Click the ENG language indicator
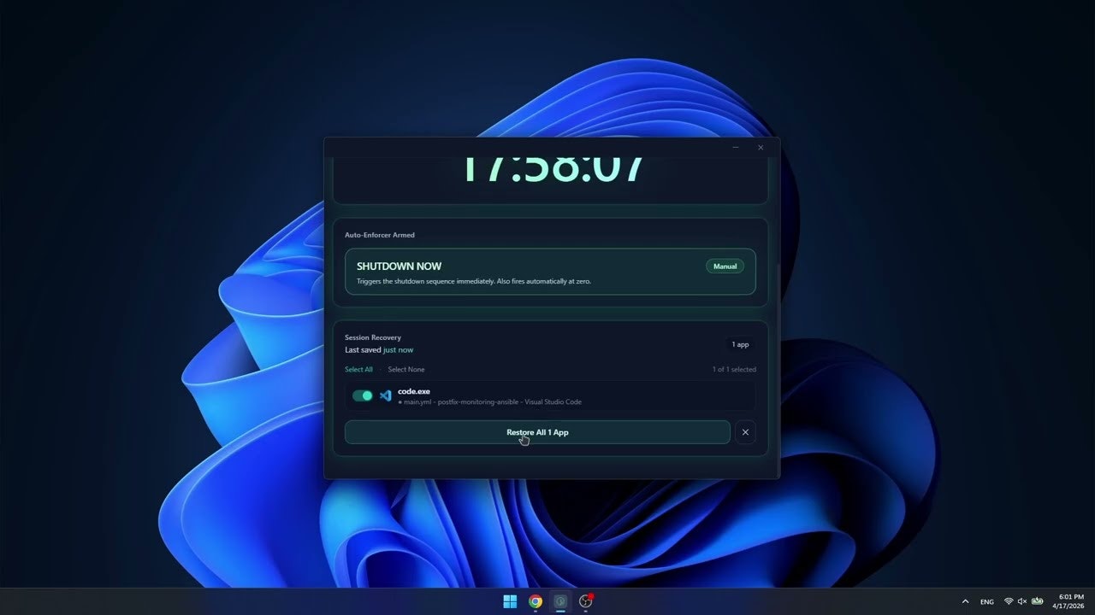This screenshot has height=615, width=1095. [x=987, y=601]
